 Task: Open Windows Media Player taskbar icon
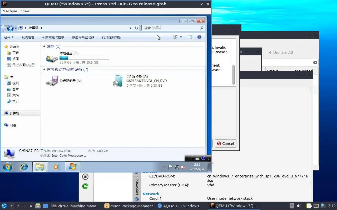tap(56, 167)
